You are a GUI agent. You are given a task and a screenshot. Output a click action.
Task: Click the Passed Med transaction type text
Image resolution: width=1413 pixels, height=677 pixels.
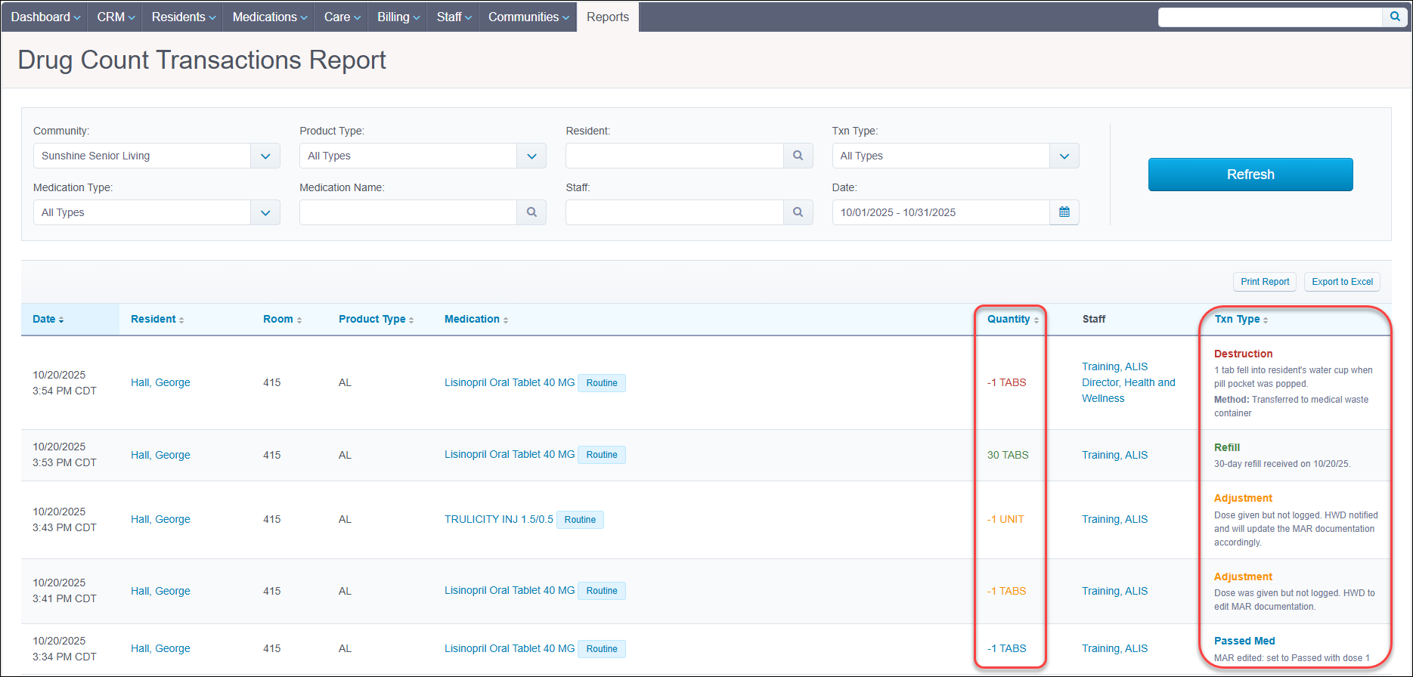click(x=1244, y=641)
